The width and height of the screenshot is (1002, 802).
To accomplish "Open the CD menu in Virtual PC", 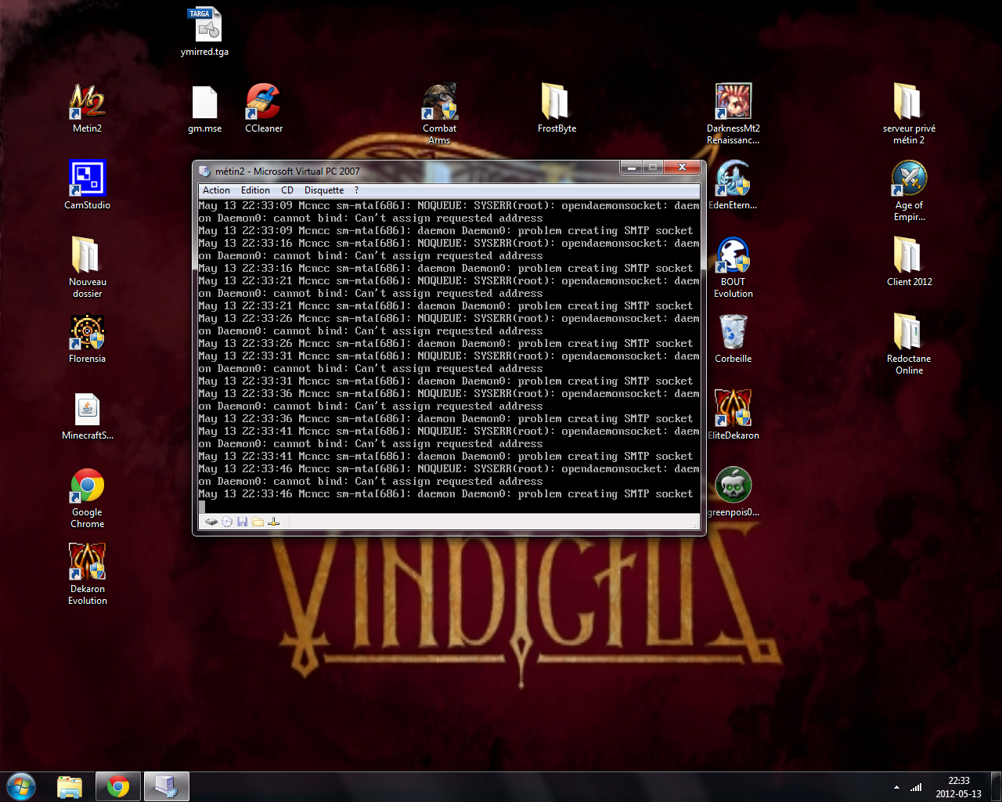I will [287, 190].
